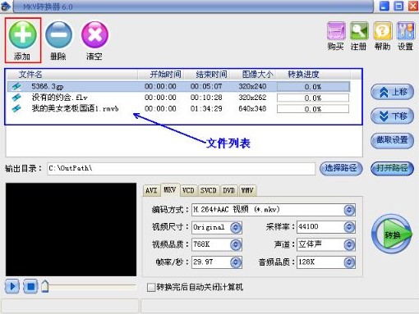419x314 pixels.
Task: Click the green 添加 (Add) icon
Action: click(x=23, y=35)
